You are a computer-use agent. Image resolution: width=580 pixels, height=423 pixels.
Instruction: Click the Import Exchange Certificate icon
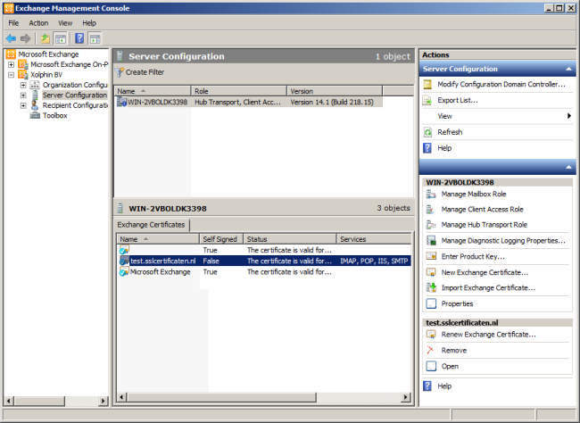click(431, 287)
